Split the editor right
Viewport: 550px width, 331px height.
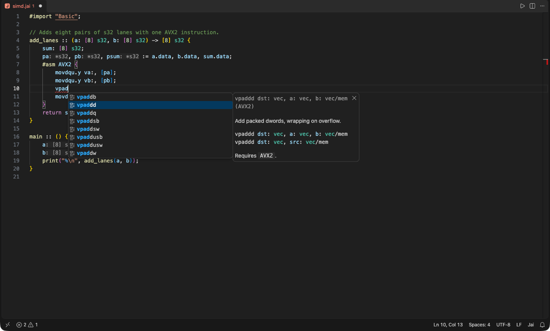click(532, 6)
